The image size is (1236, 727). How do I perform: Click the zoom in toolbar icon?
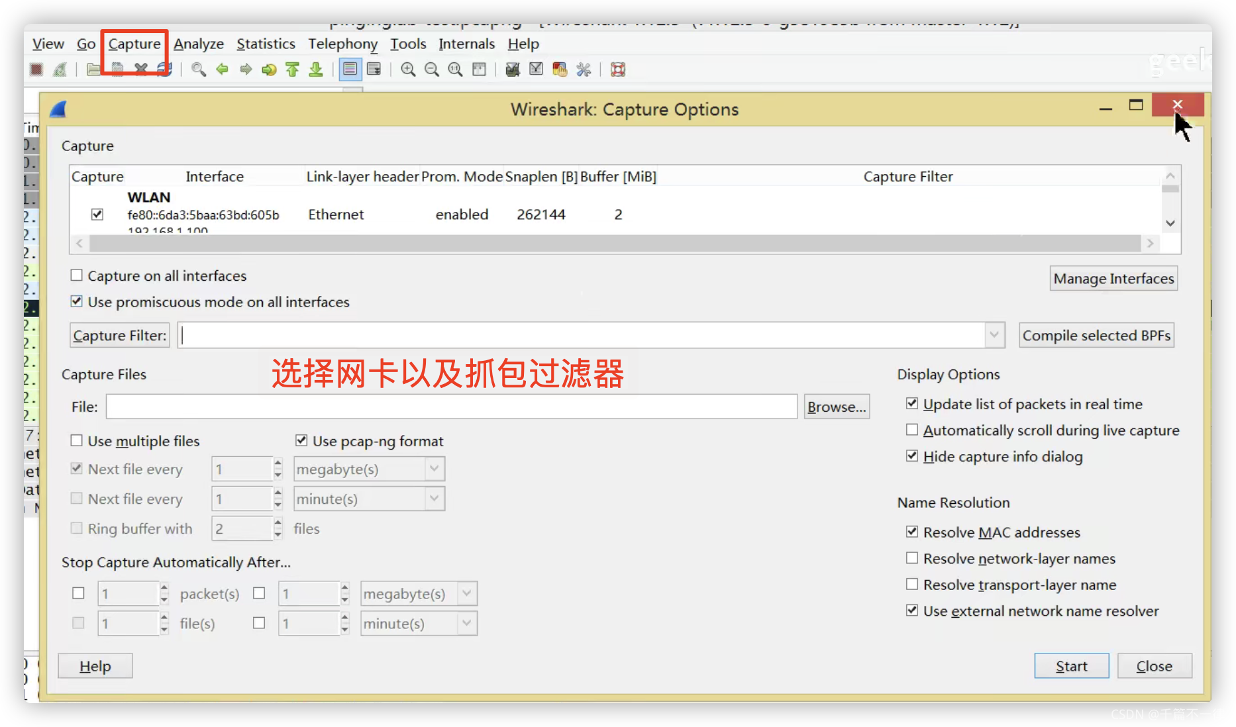click(x=408, y=70)
